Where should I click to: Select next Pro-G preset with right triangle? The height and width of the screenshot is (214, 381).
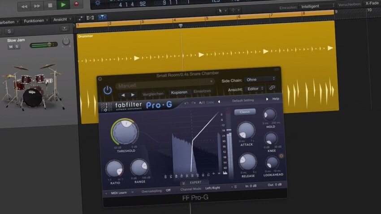coord(267,99)
